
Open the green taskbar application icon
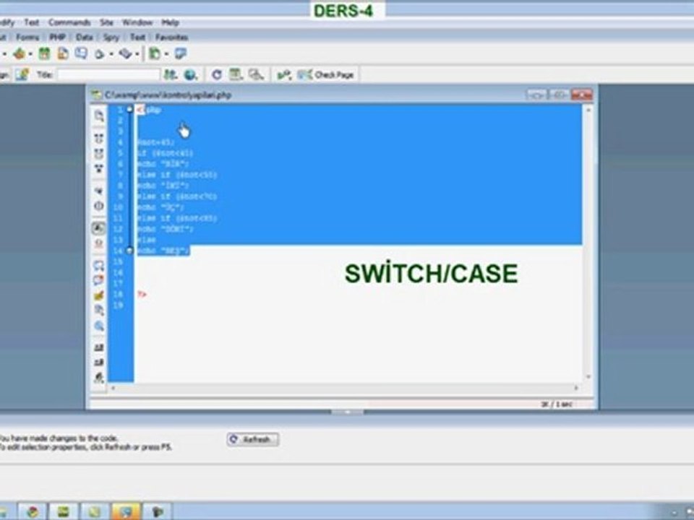pos(63,511)
